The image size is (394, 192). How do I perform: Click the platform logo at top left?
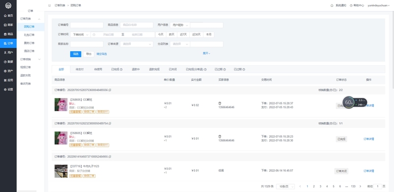point(8,5)
